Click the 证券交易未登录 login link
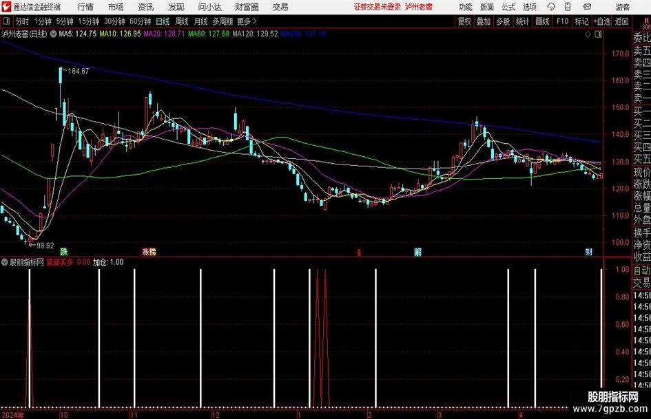This screenshot has height=419, width=651. coord(378,7)
